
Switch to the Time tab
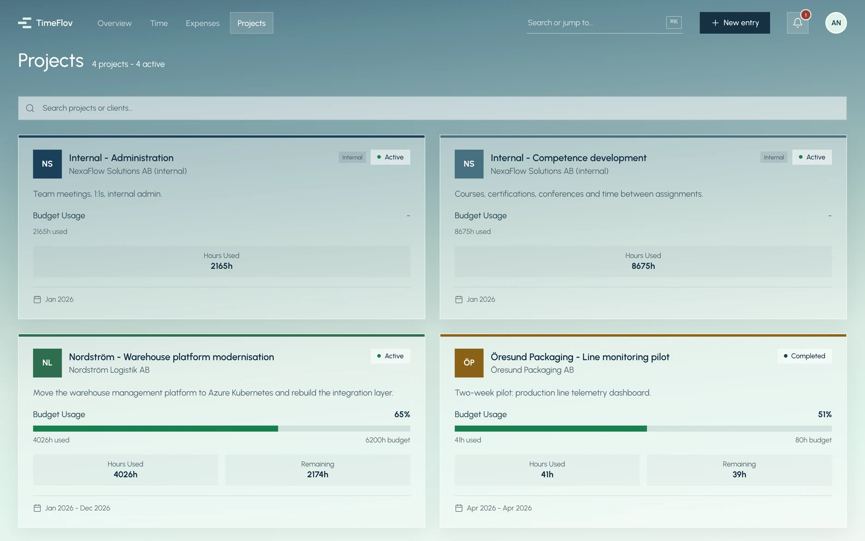tap(159, 23)
